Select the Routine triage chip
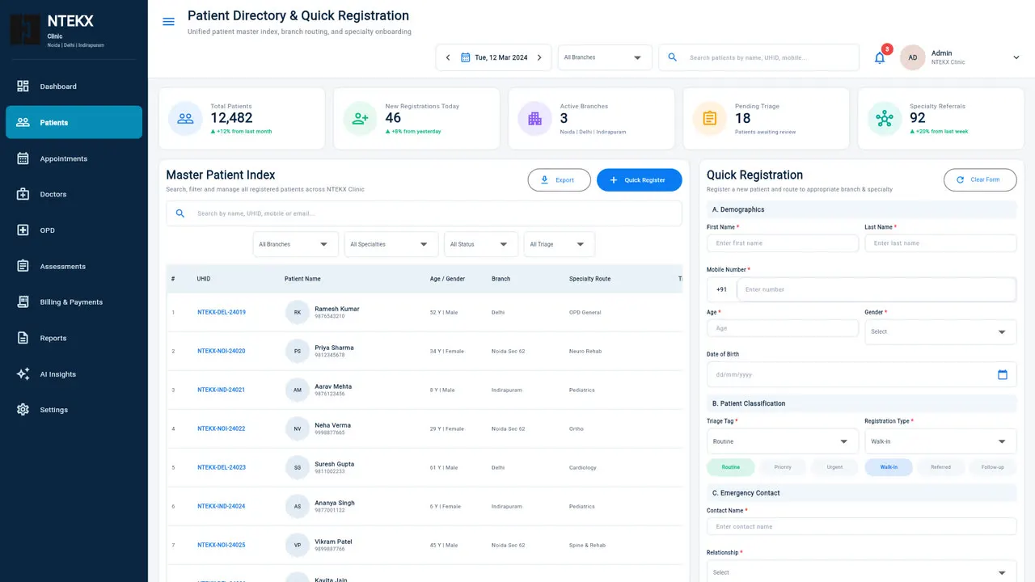 point(730,467)
